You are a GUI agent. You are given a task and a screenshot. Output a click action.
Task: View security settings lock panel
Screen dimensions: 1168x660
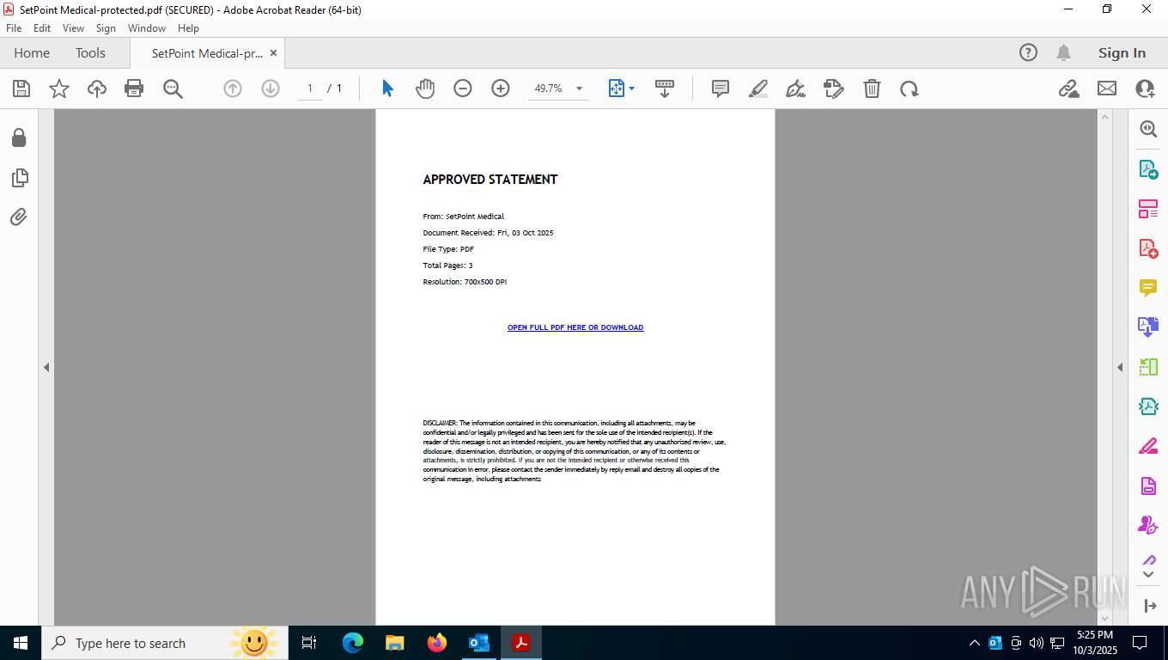(x=19, y=137)
